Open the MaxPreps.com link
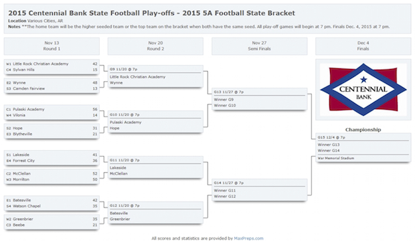Image resolution: width=415 pixels, height=245 pixels. coord(248,238)
